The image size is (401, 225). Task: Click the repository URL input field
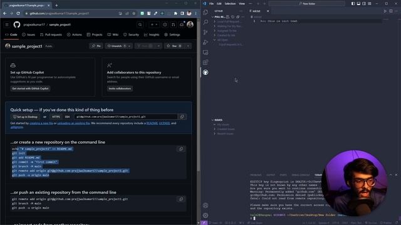click(x=125, y=117)
